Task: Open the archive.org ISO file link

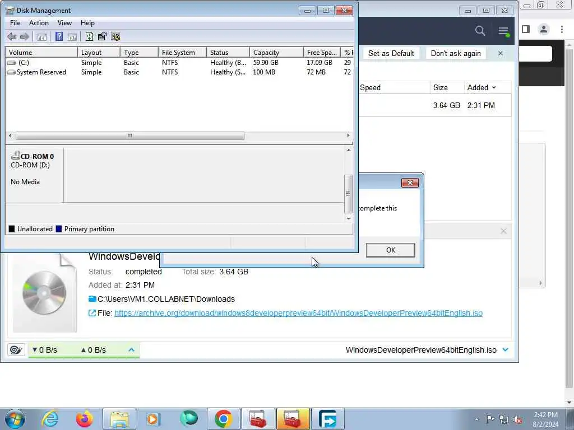Action: point(298,313)
